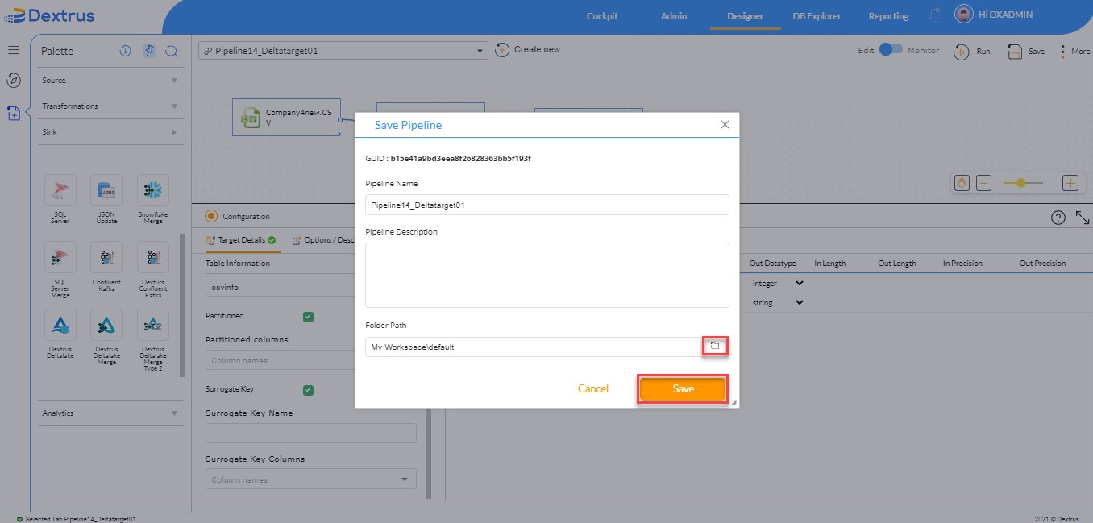Click the Palette info icon

point(125,51)
